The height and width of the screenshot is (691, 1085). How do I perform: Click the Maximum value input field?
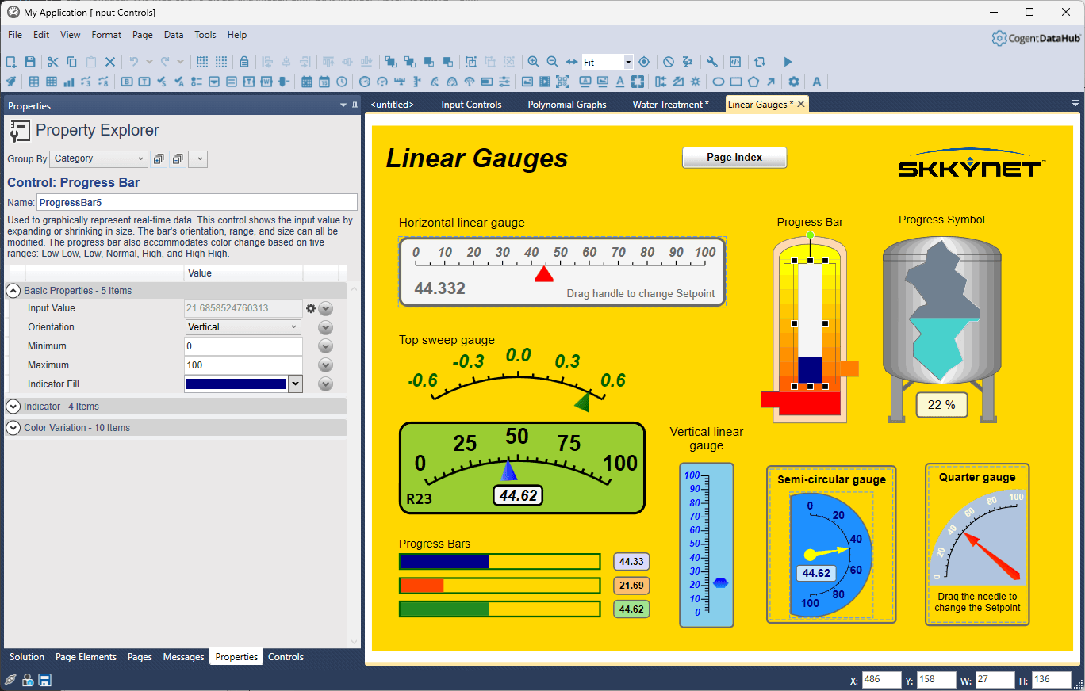[x=243, y=365]
